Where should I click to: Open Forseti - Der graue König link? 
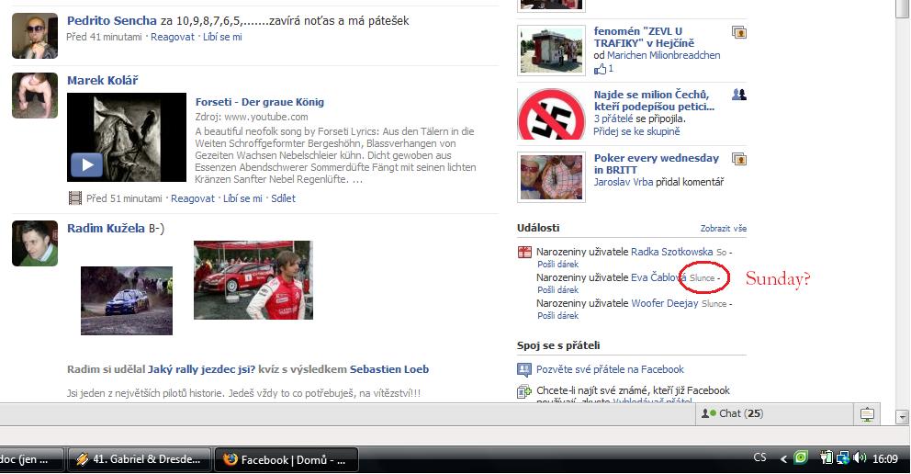click(260, 102)
